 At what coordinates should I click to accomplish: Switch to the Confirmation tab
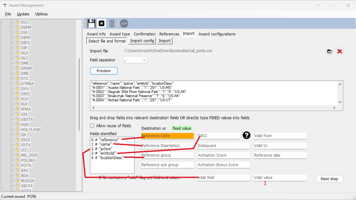point(144,34)
